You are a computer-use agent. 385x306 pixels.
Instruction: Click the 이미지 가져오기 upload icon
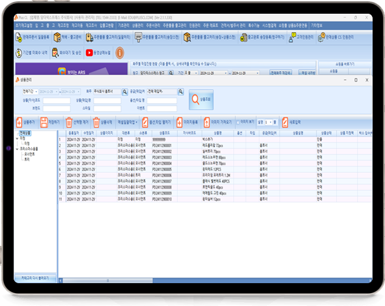pyautogui.click(x=207, y=122)
